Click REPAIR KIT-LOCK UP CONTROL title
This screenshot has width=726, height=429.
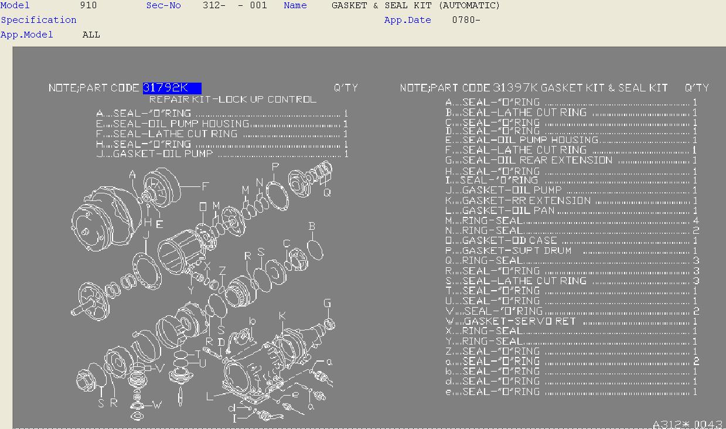pos(233,99)
